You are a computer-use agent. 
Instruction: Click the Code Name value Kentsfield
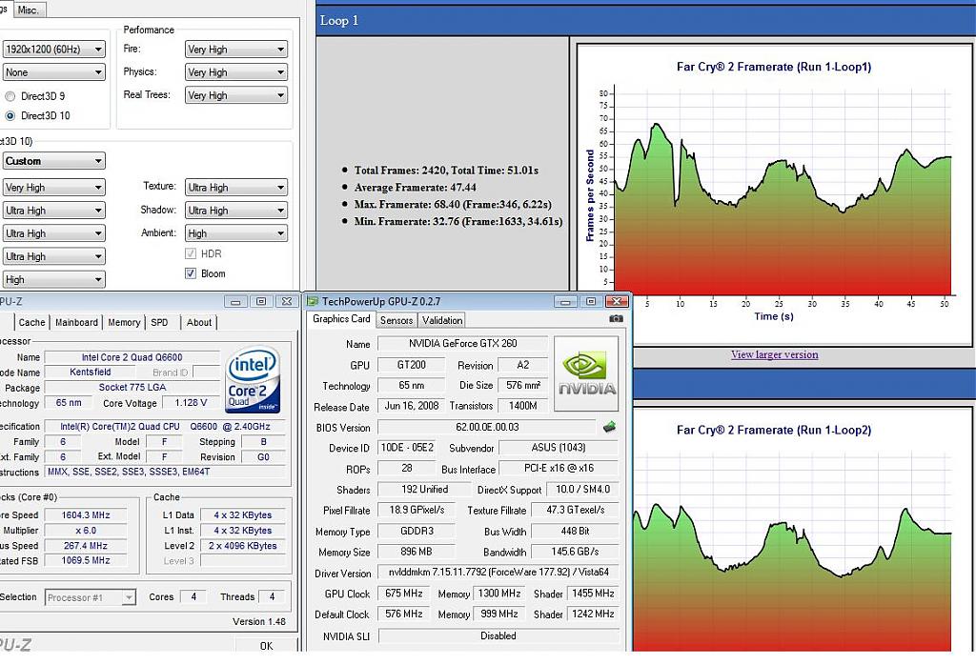click(x=91, y=372)
